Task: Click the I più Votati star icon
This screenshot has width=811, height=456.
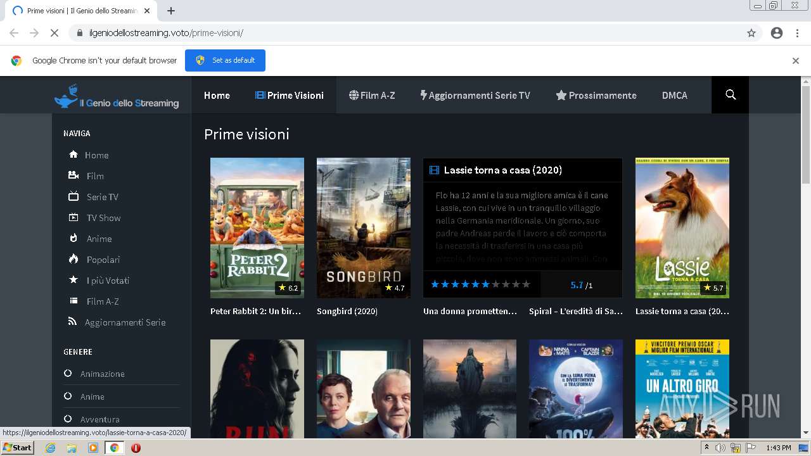Action: coord(73,280)
